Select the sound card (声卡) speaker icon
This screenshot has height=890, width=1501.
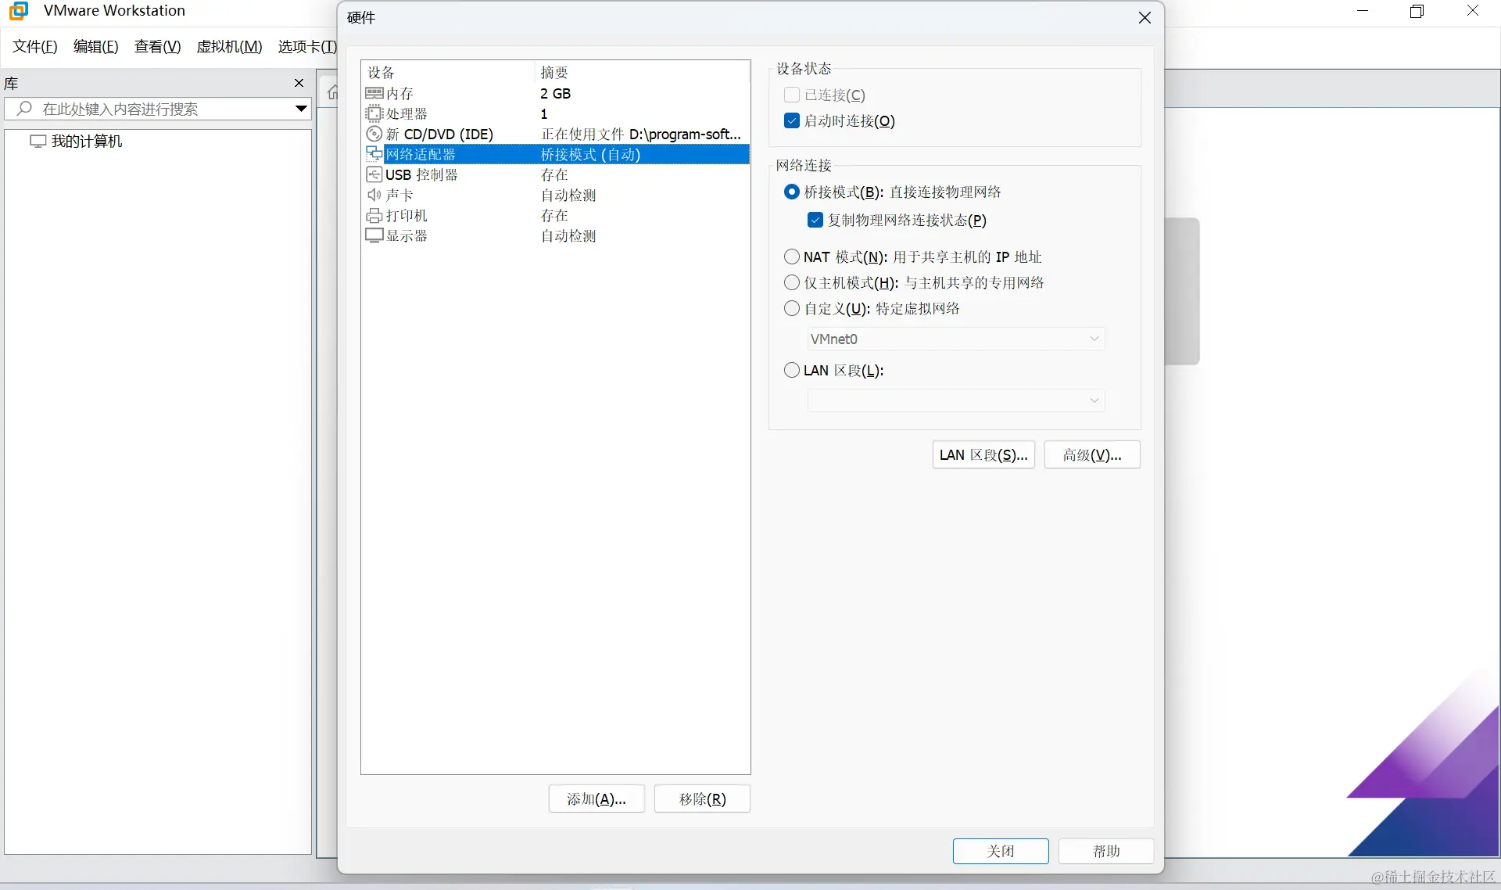[x=374, y=196]
